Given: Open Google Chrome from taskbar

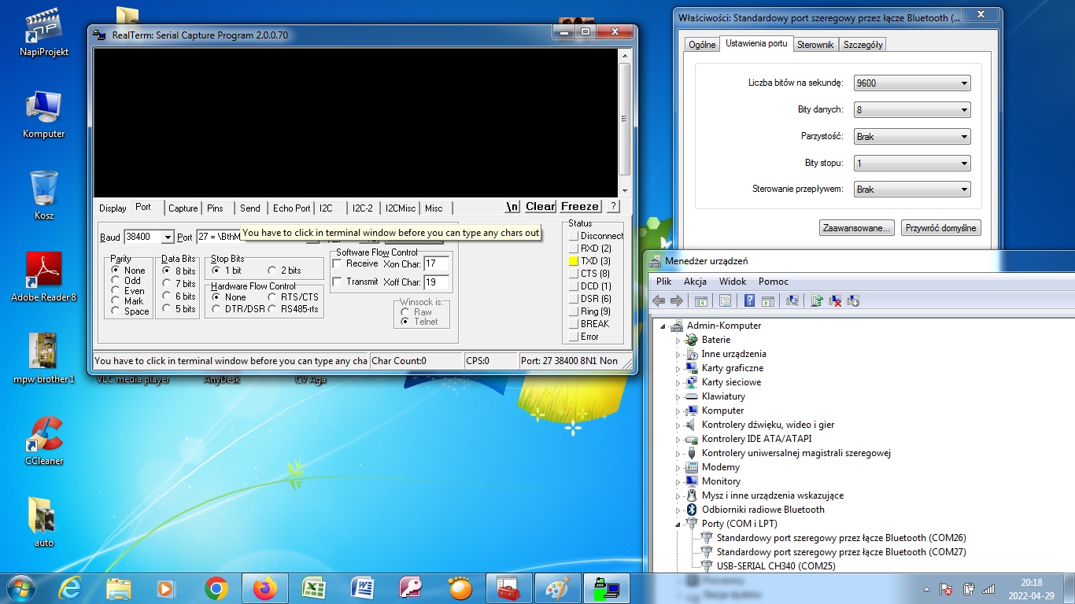Looking at the screenshot, I should coord(216,587).
